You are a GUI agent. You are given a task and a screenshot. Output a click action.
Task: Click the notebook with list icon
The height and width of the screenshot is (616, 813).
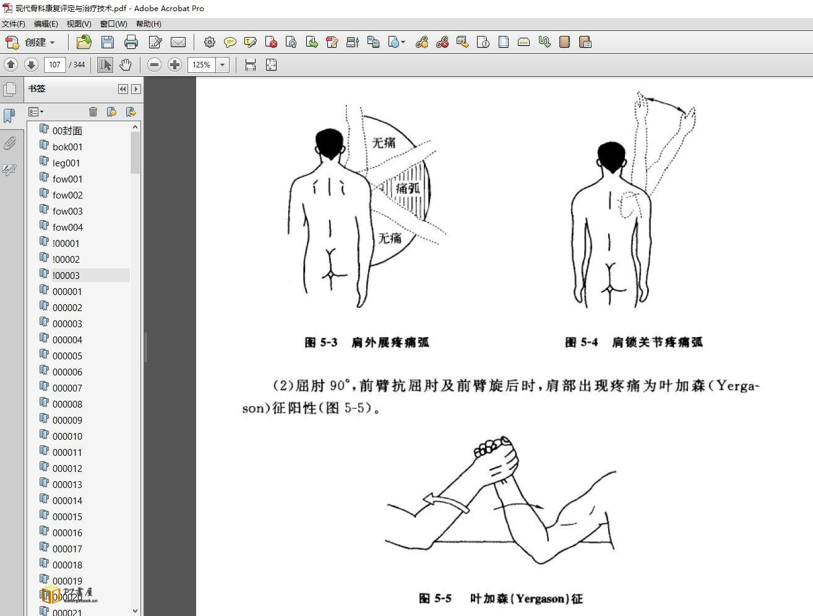pyautogui.click(x=585, y=42)
